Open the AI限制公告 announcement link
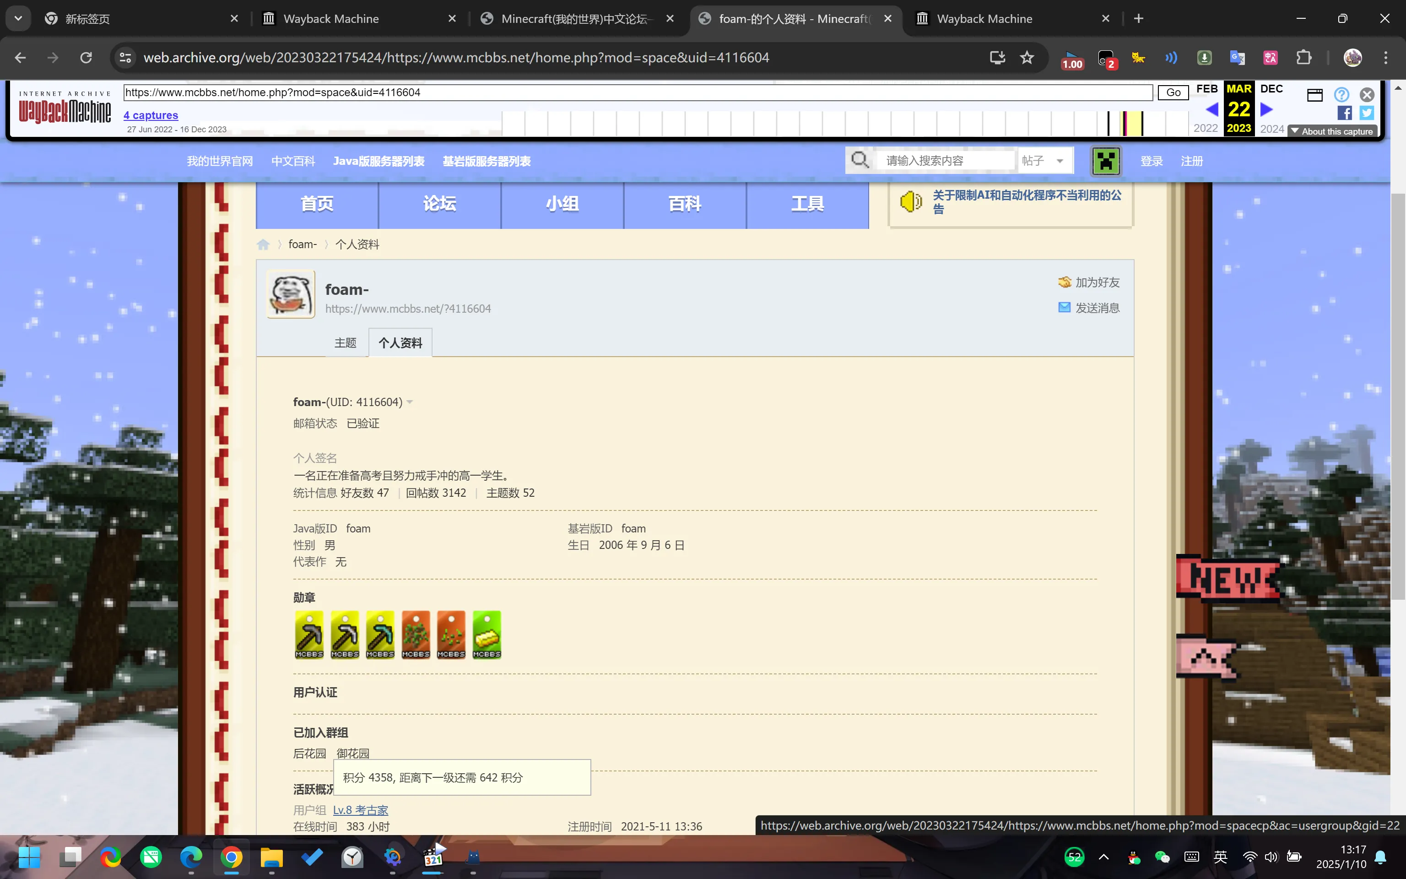 click(1027, 202)
